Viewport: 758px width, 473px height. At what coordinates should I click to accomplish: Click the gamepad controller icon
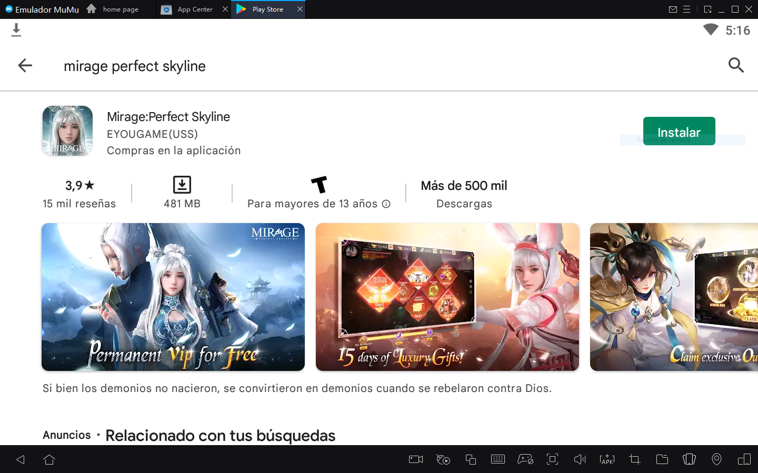coord(525,459)
